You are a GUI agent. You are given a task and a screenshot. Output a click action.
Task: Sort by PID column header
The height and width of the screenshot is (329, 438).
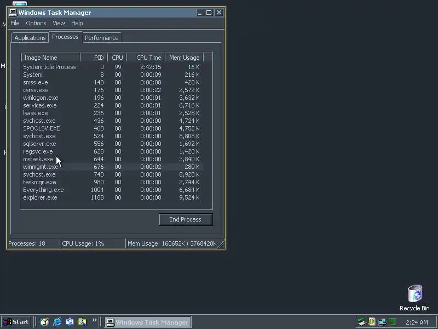[94, 58]
